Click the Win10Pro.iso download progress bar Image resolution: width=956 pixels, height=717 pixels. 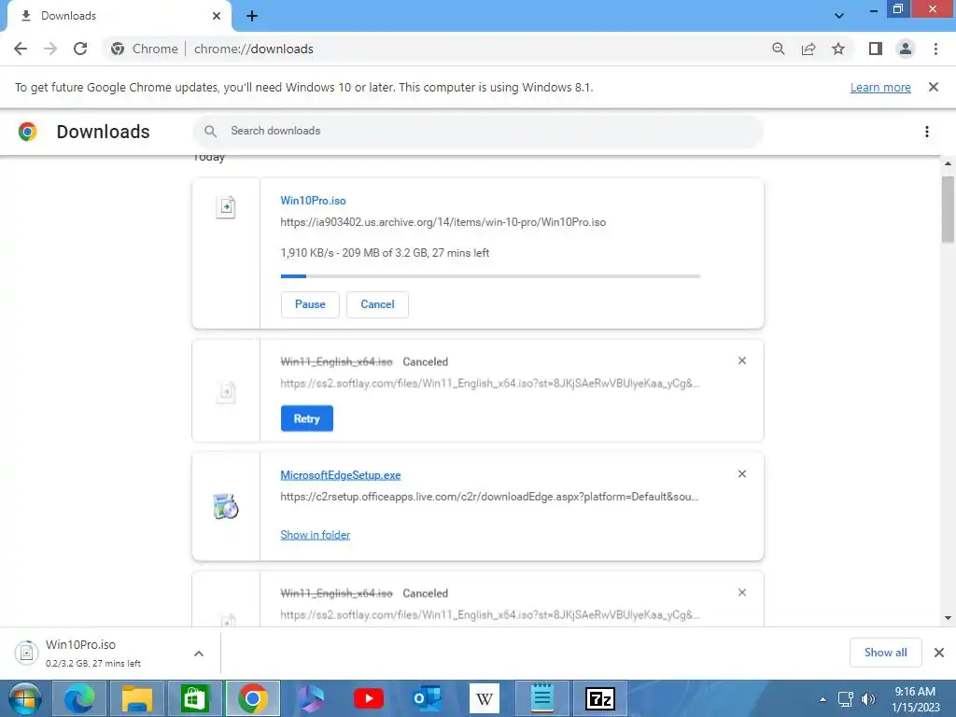[490, 276]
